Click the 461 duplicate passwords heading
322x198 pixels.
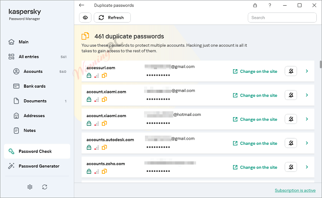coord(129,36)
